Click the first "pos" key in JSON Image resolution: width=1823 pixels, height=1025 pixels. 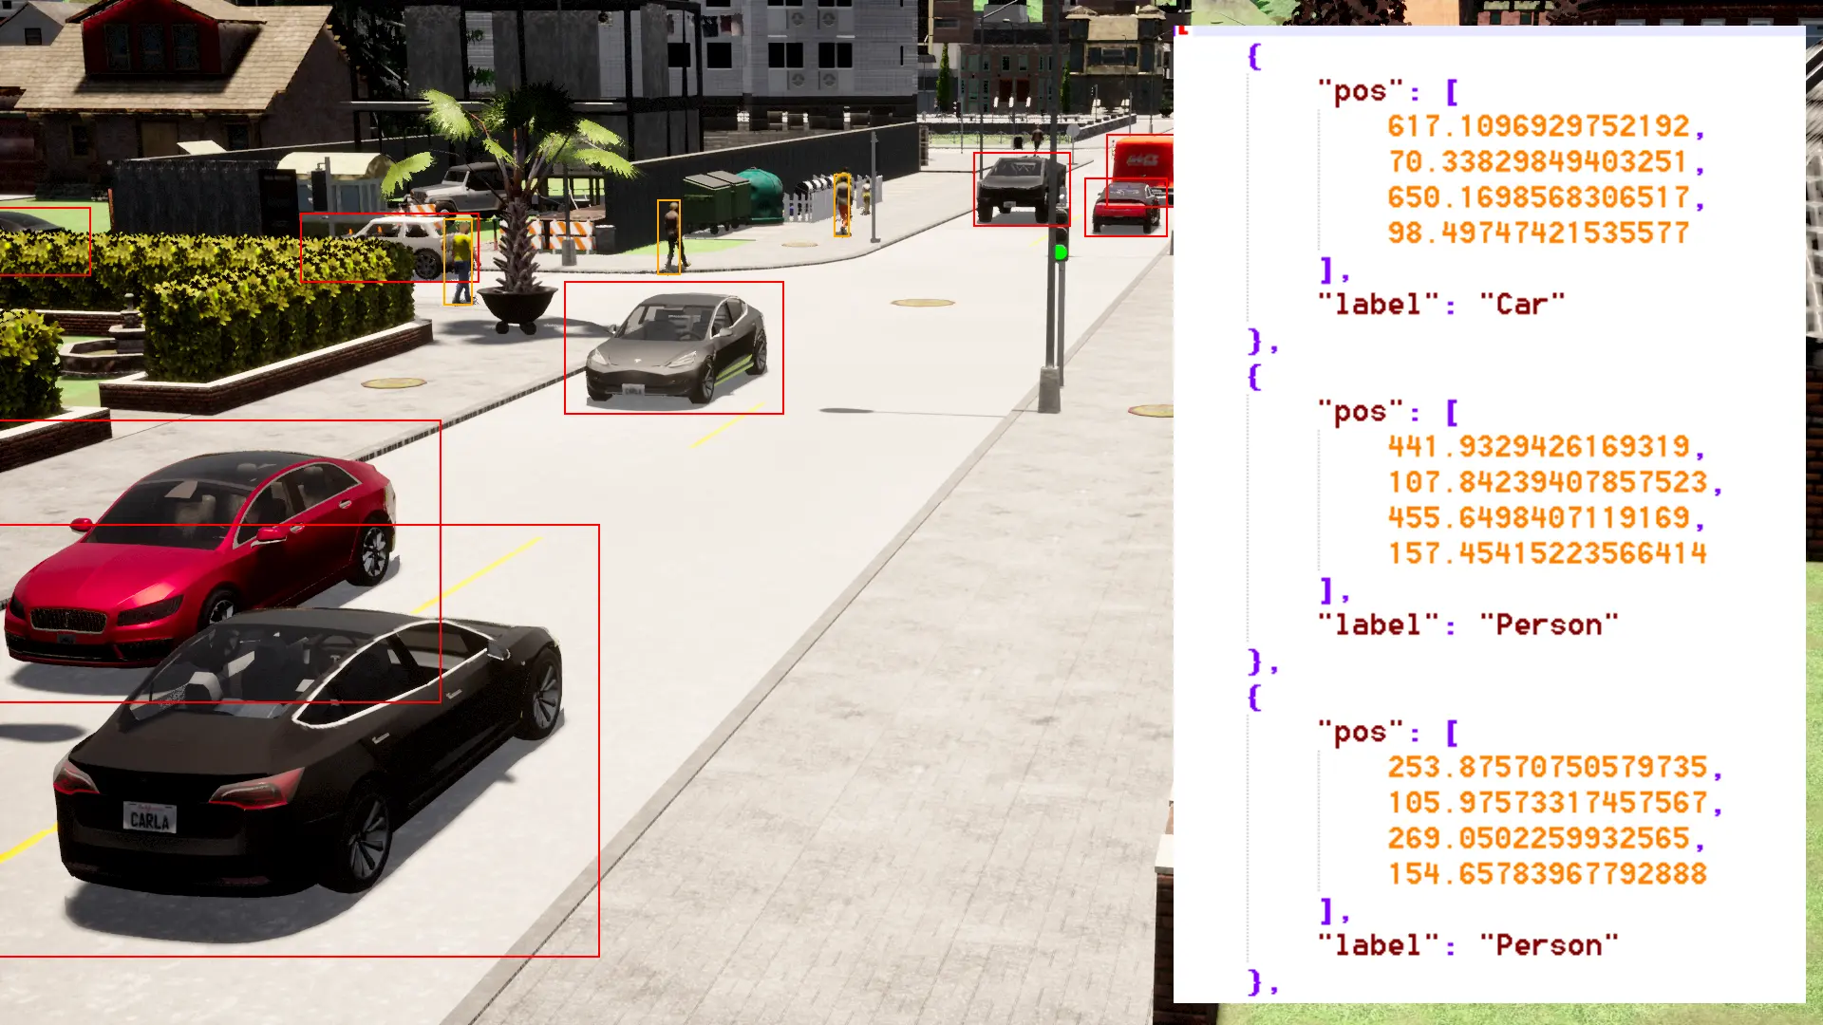tap(1360, 92)
